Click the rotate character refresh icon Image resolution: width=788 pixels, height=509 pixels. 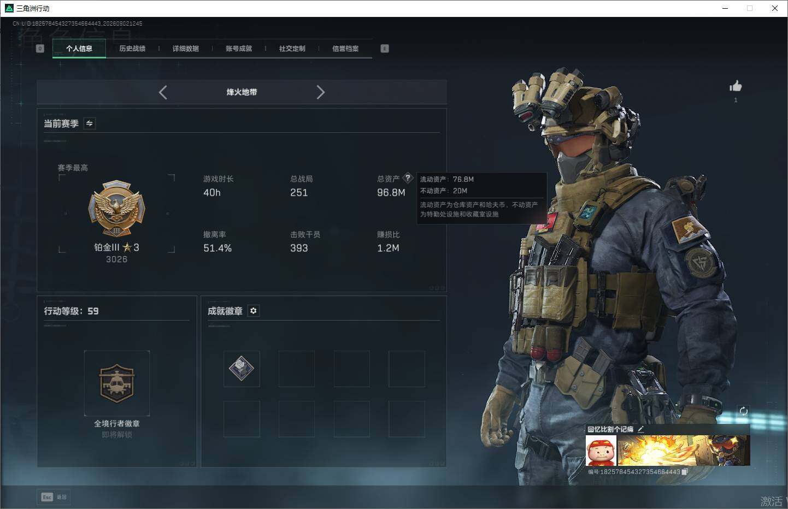coord(743,411)
